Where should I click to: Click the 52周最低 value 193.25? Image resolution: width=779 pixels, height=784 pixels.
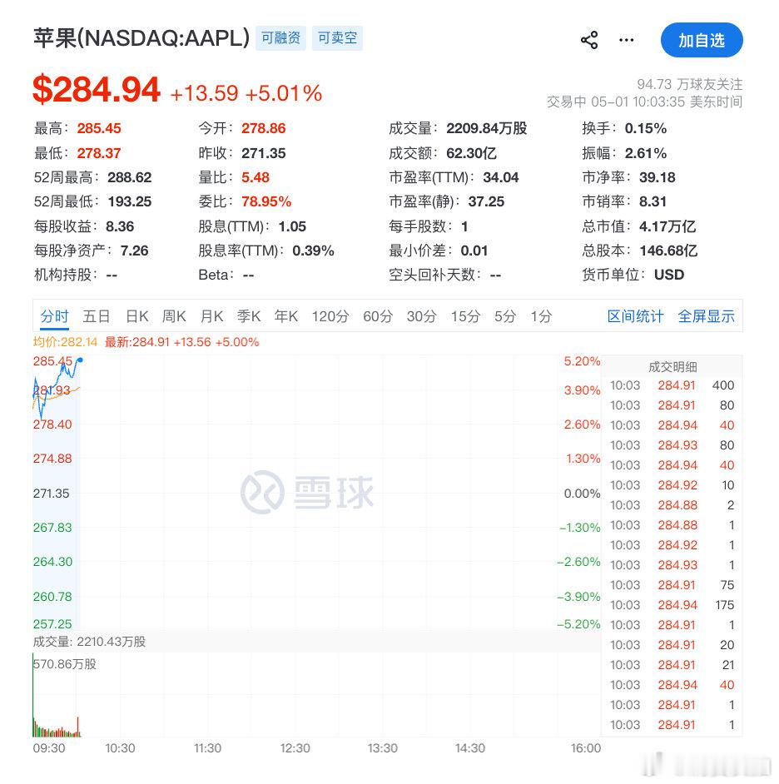(x=130, y=201)
